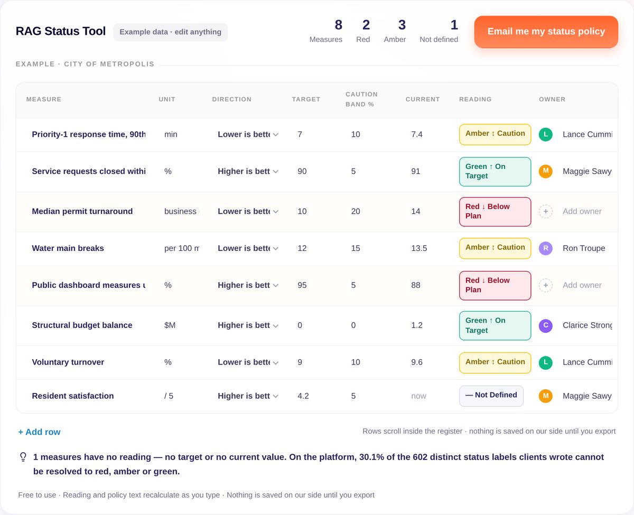Click Amber Caution badge for Water main breaks

[x=495, y=248]
